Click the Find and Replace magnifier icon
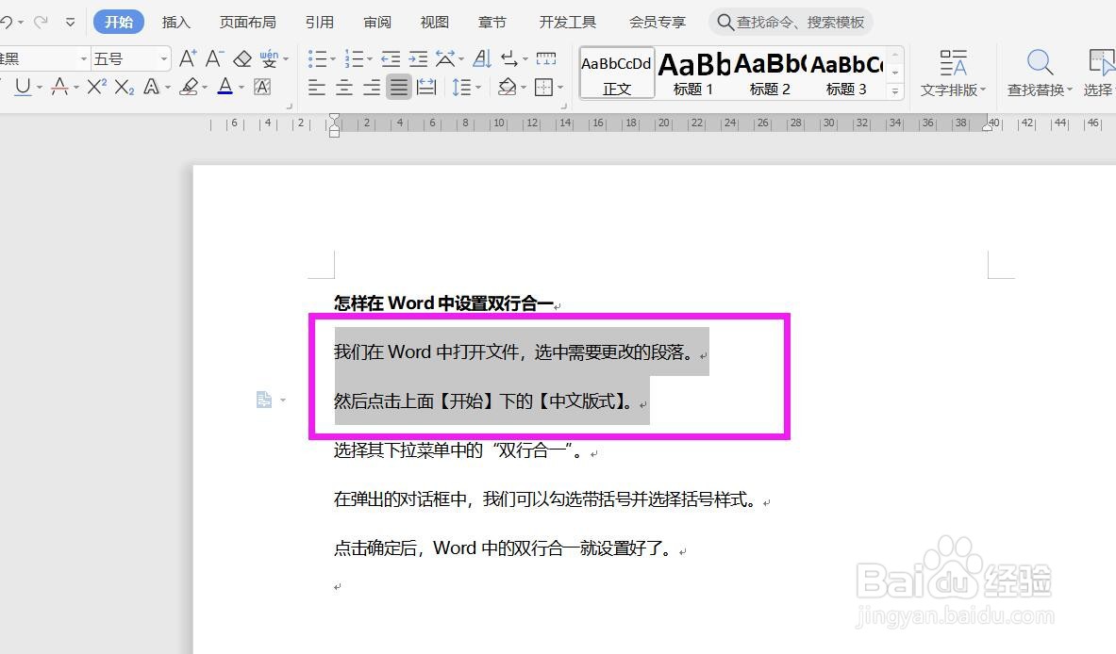 (1040, 62)
